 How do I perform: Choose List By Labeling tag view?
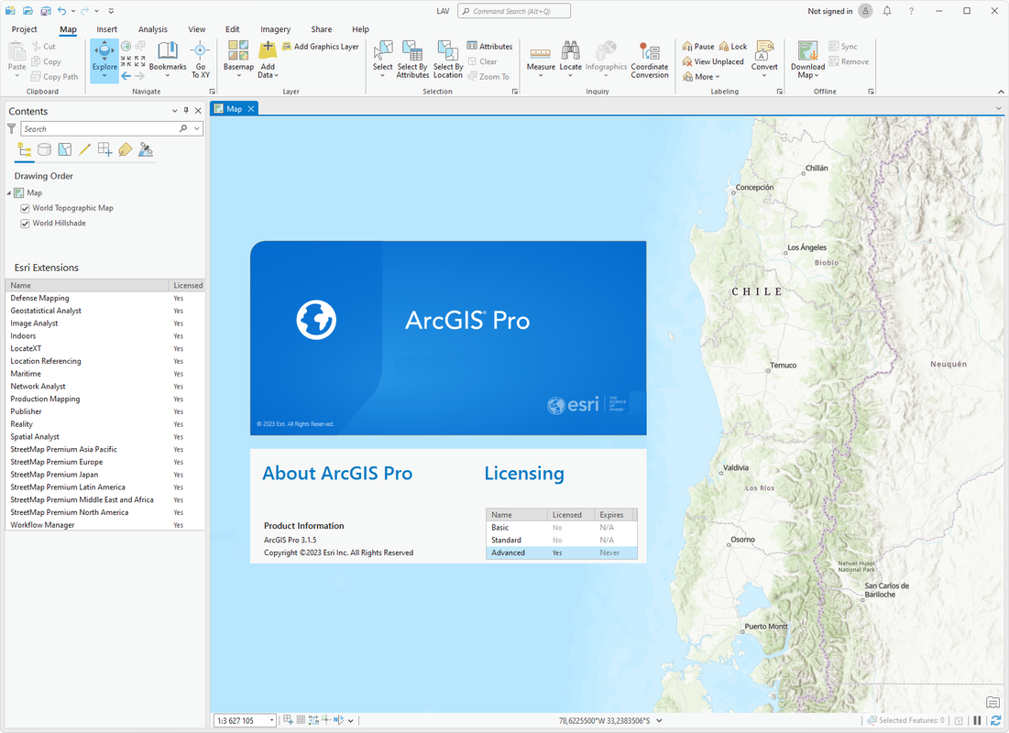(x=125, y=150)
